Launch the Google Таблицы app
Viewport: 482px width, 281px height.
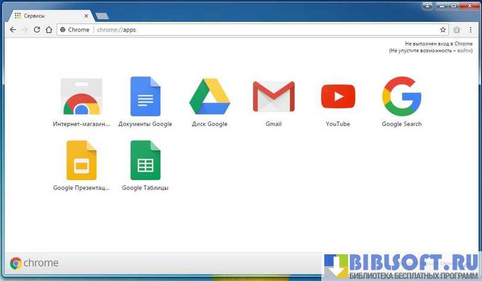click(145, 160)
